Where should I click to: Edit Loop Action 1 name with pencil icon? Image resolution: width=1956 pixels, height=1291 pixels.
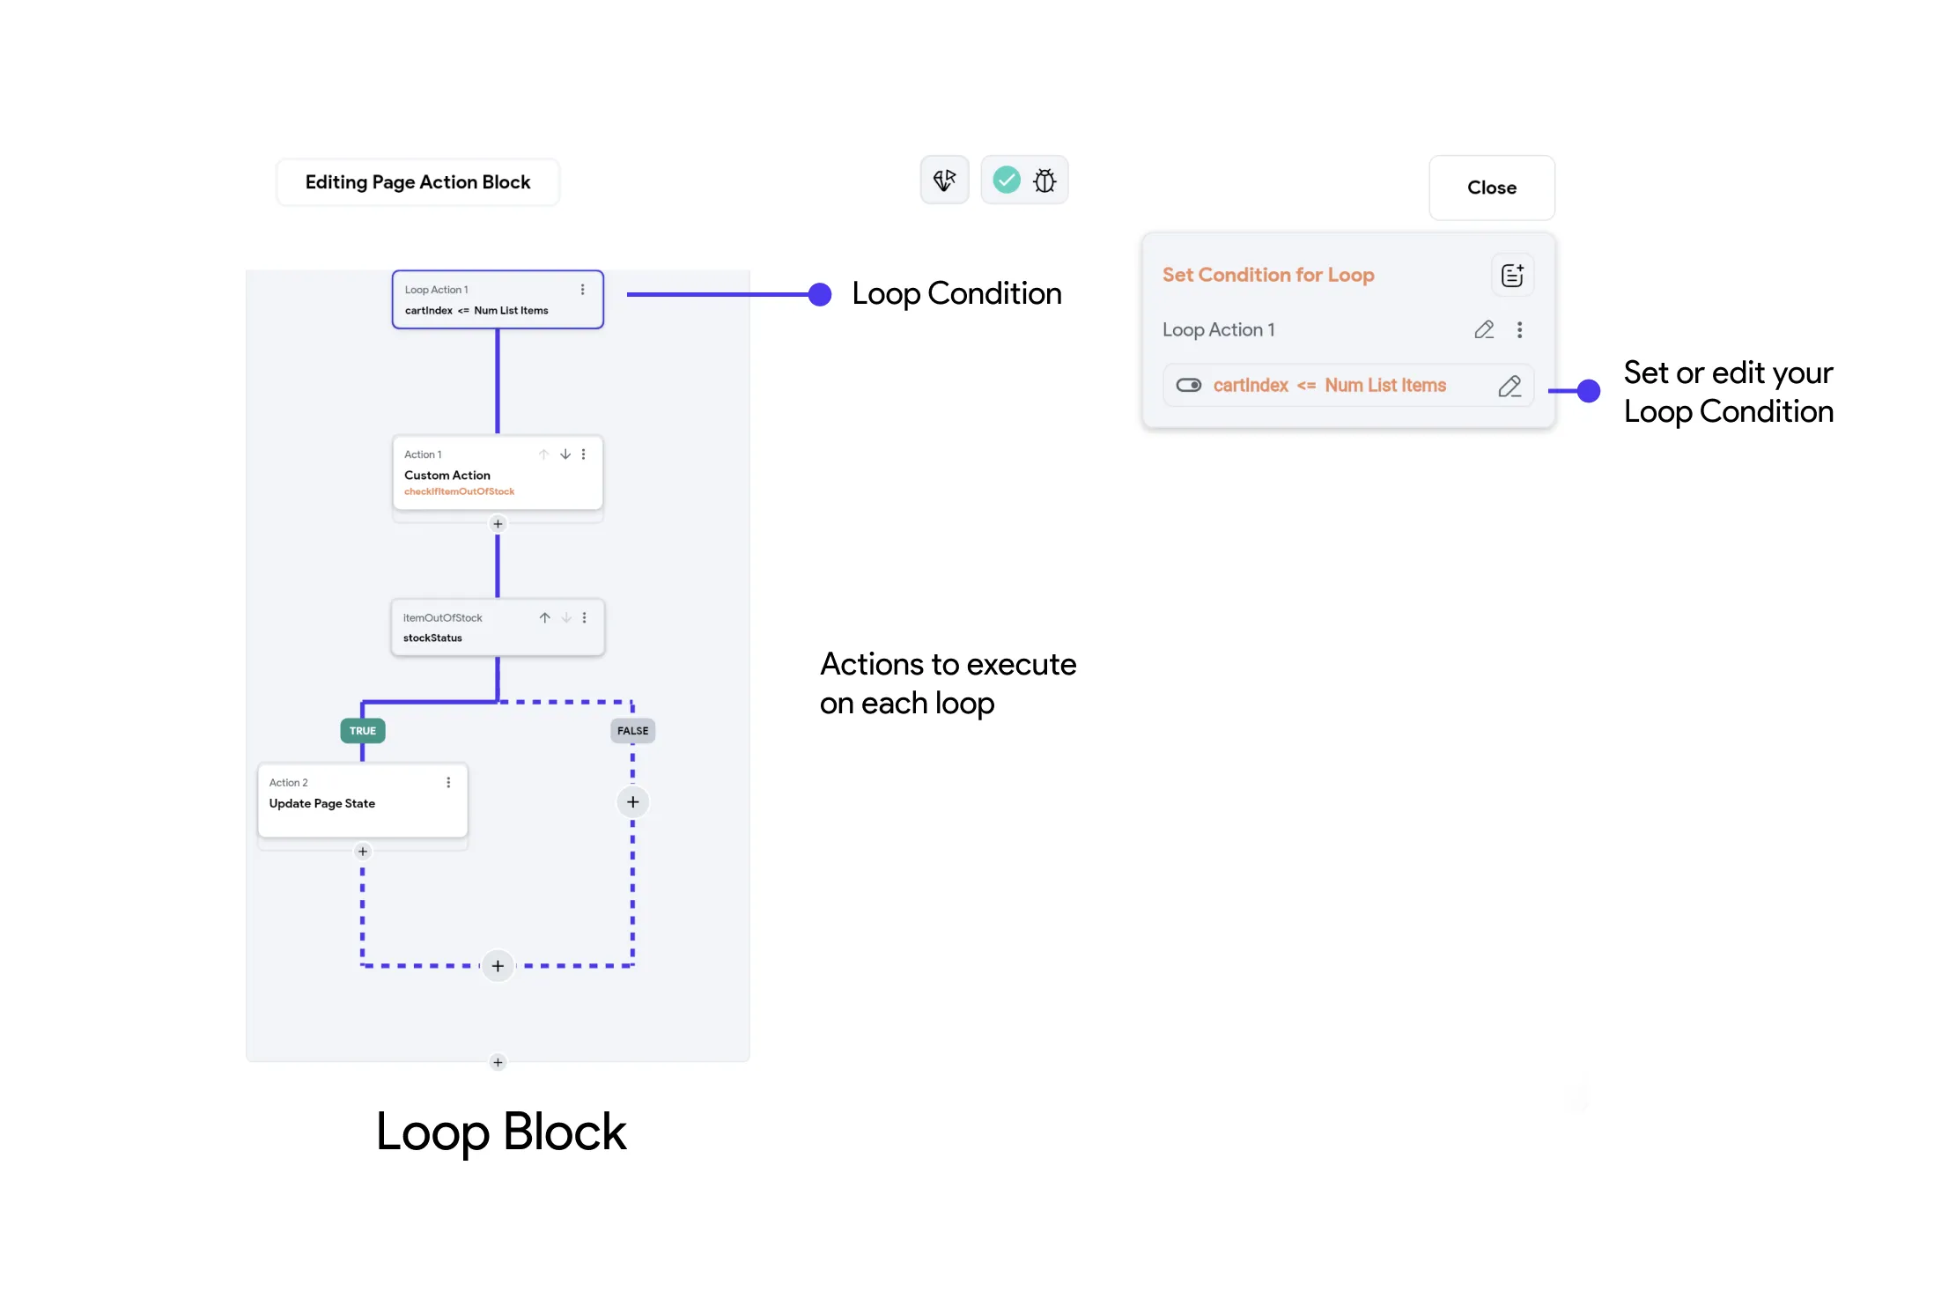point(1484,329)
